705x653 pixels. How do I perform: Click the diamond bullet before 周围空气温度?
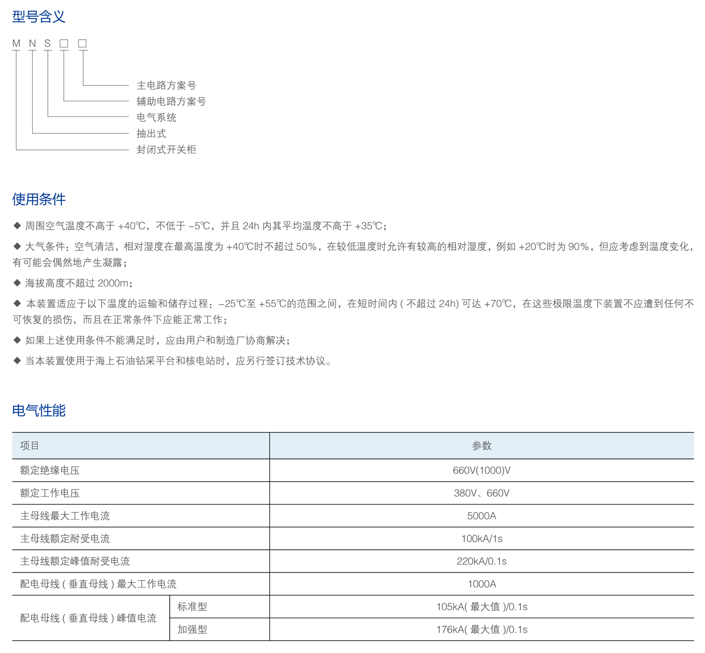(x=17, y=226)
